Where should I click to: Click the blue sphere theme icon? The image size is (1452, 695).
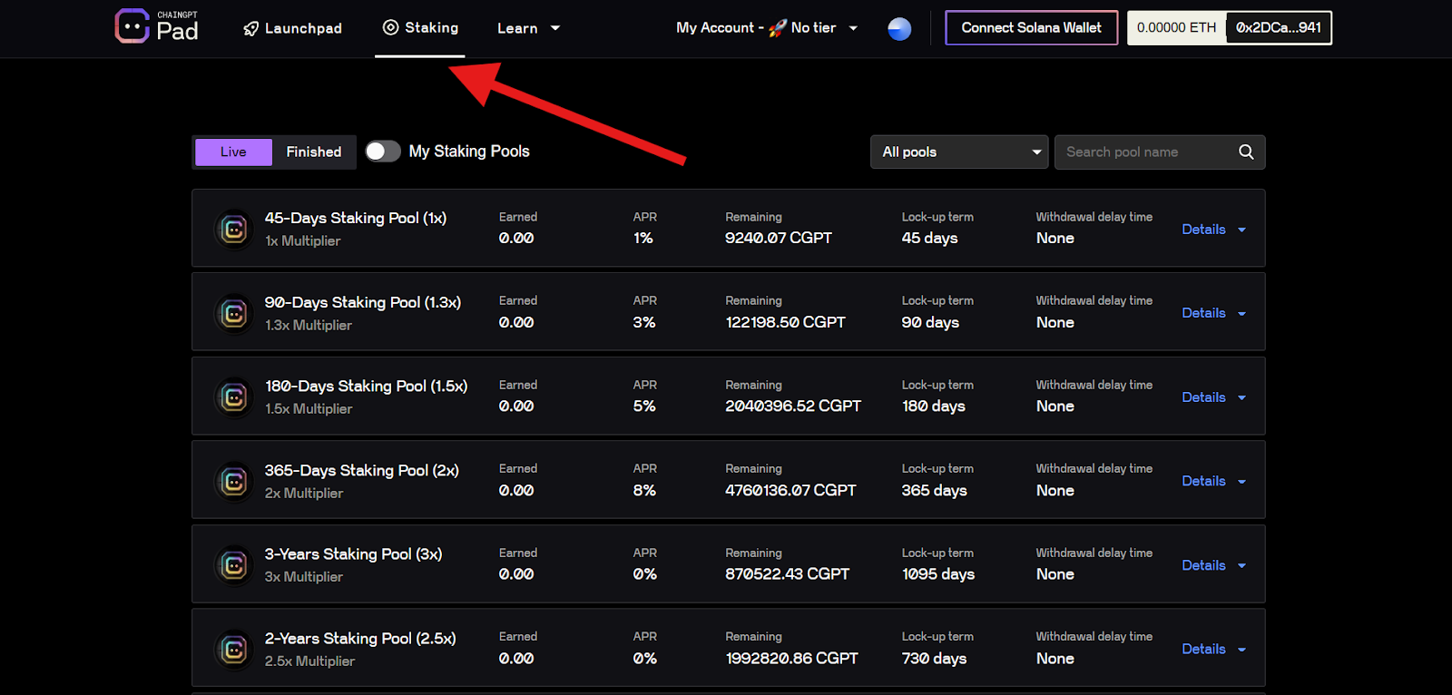[x=899, y=29]
